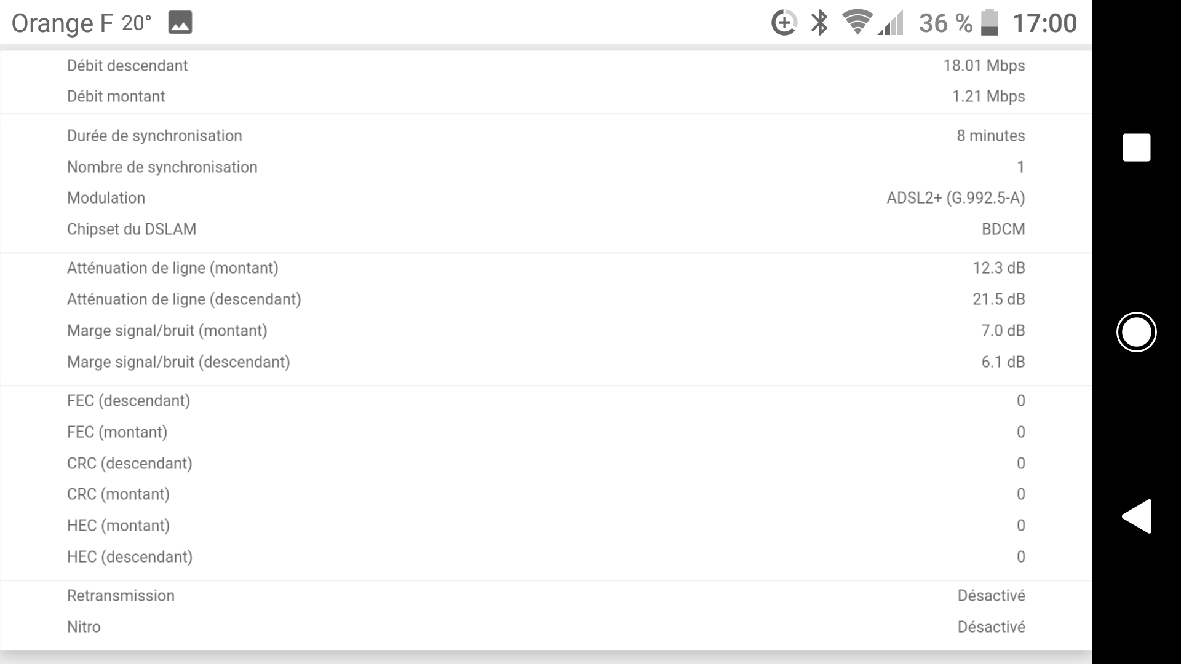
Task: Tap the Chipset du DSLAM row
Action: (x=546, y=229)
